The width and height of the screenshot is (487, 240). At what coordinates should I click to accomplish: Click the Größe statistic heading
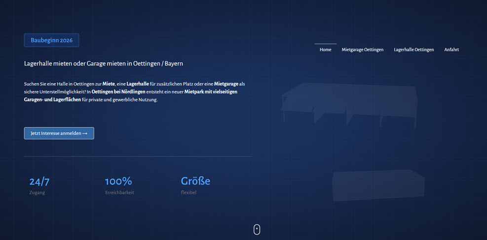(x=195, y=181)
